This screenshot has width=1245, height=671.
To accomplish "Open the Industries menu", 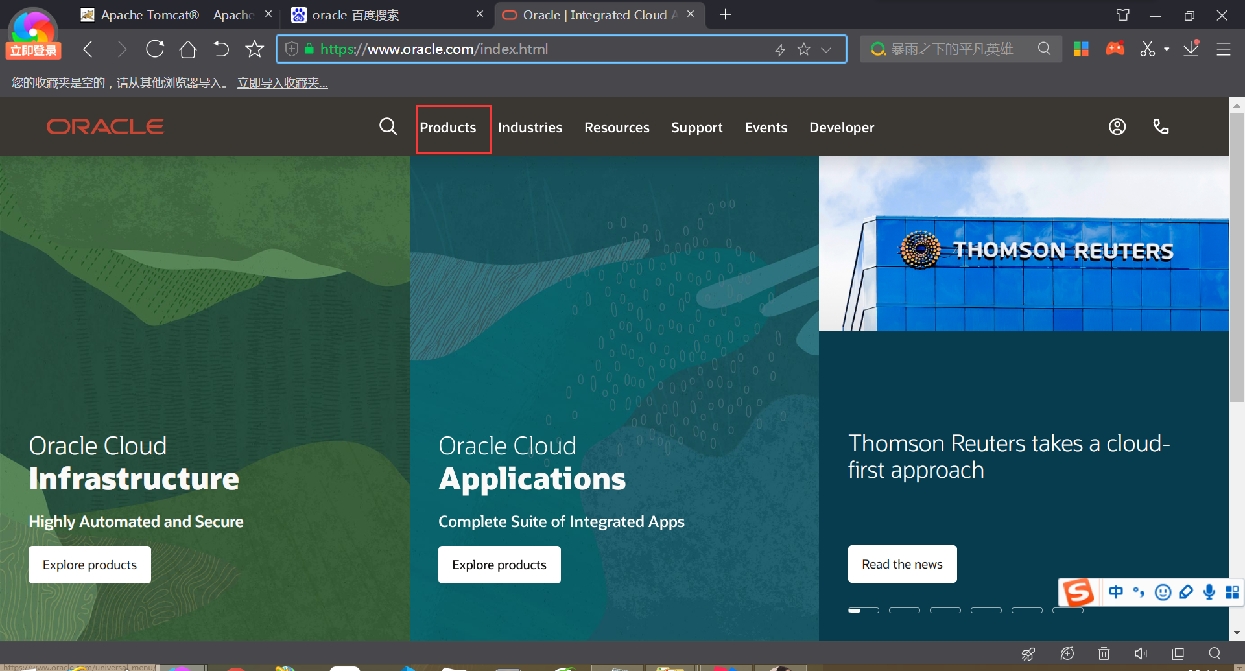I will click(x=530, y=128).
